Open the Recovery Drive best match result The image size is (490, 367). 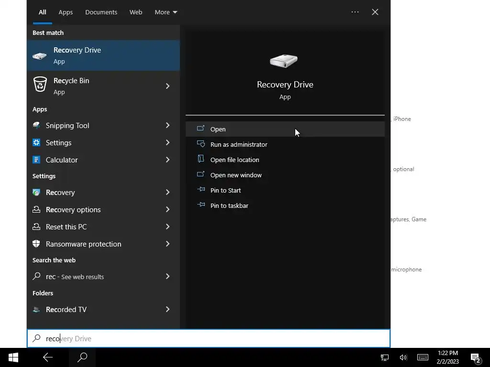coord(103,55)
